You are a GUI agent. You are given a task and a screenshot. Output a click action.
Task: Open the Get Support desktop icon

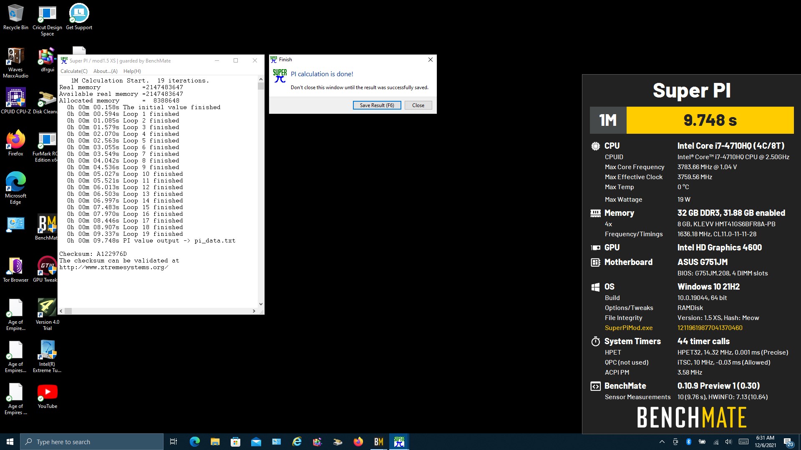(x=79, y=17)
